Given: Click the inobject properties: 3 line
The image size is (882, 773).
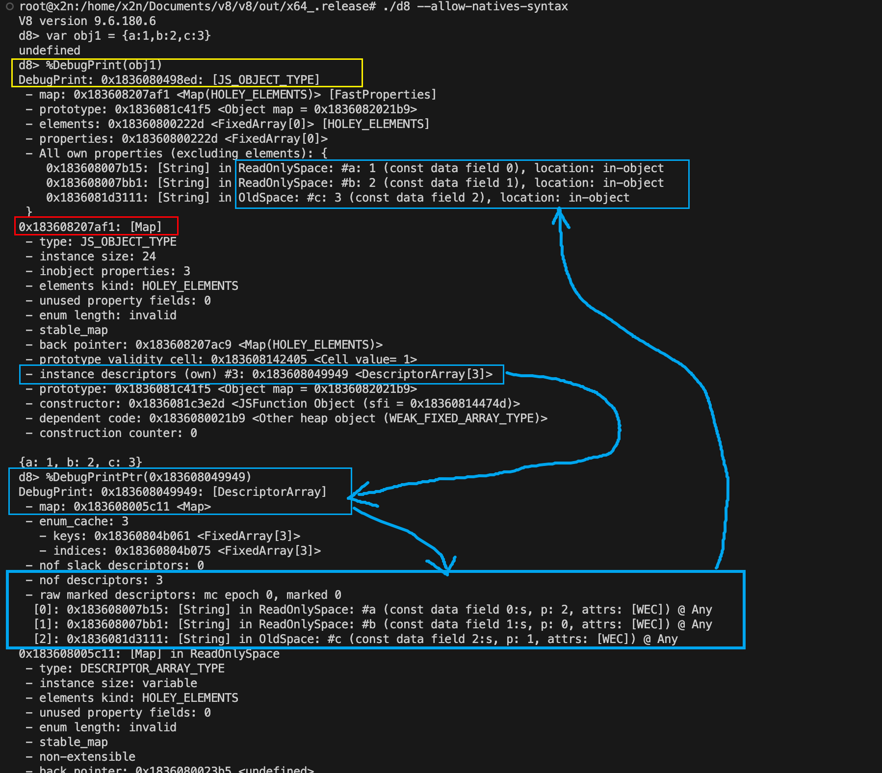Looking at the screenshot, I should 114,271.
